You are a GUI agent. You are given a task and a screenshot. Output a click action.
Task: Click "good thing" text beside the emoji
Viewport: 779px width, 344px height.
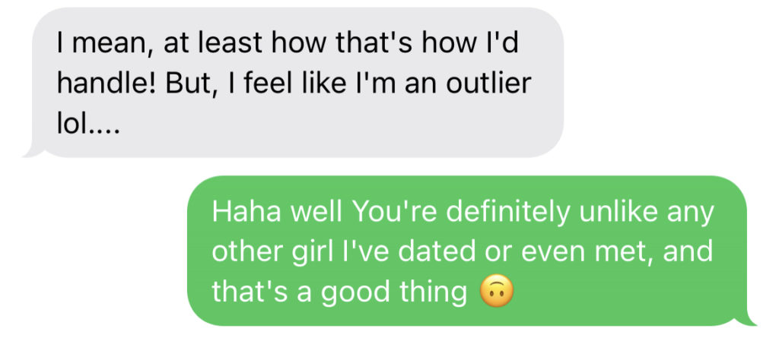click(393, 293)
